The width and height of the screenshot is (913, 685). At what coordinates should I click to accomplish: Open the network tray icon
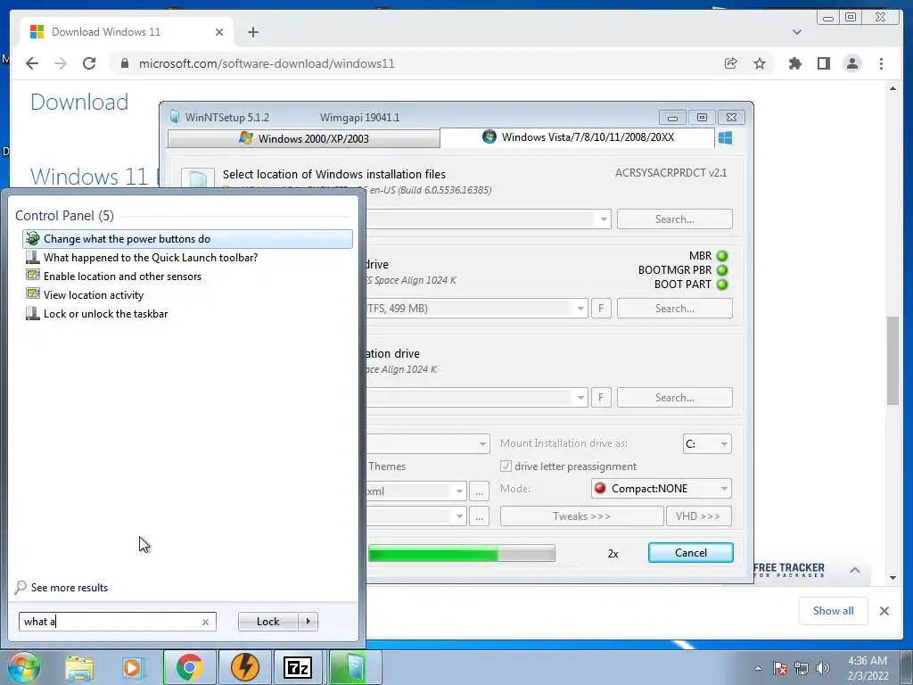click(x=802, y=668)
